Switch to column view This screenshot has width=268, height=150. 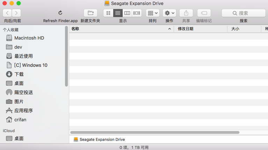click(x=127, y=13)
